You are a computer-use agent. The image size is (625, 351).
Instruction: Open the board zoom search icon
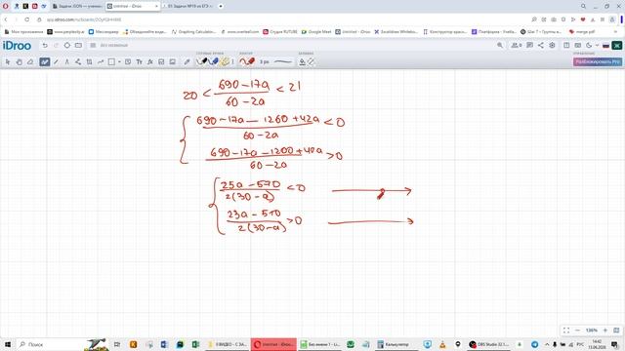coord(500,46)
